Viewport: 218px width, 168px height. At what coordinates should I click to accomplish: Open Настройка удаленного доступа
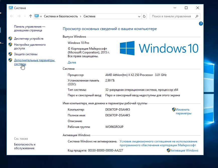click(30, 46)
